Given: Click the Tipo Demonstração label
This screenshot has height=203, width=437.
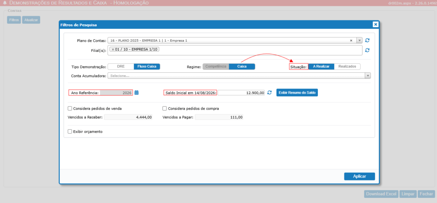Looking at the screenshot, I should coord(89,67).
